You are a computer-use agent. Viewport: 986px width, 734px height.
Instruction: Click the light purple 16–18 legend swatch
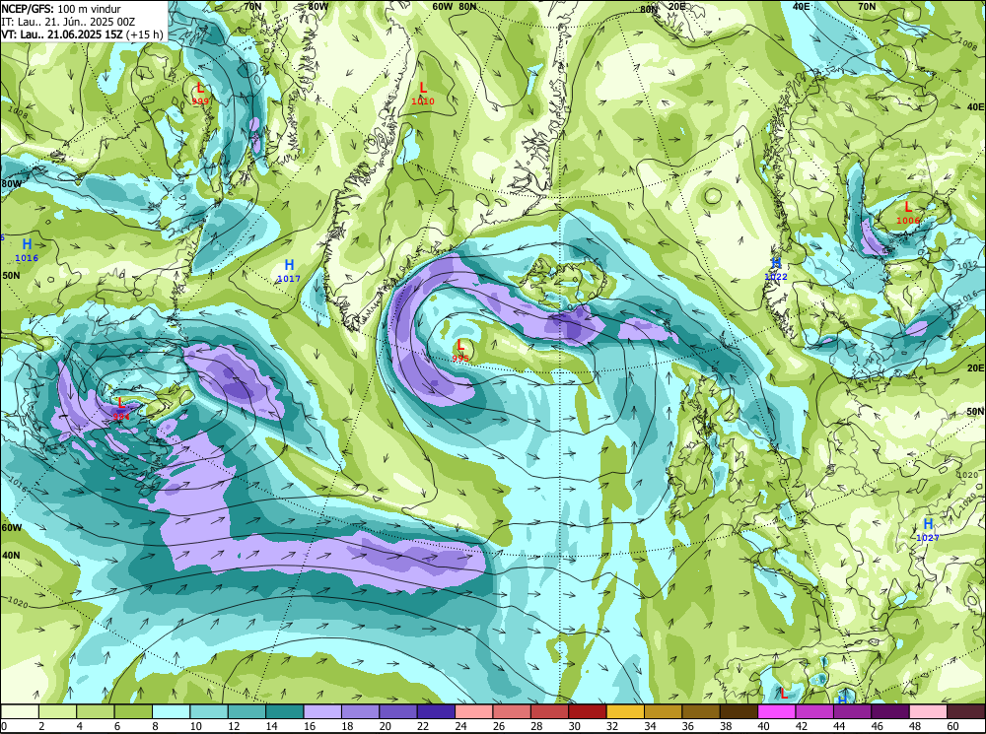tap(322, 711)
